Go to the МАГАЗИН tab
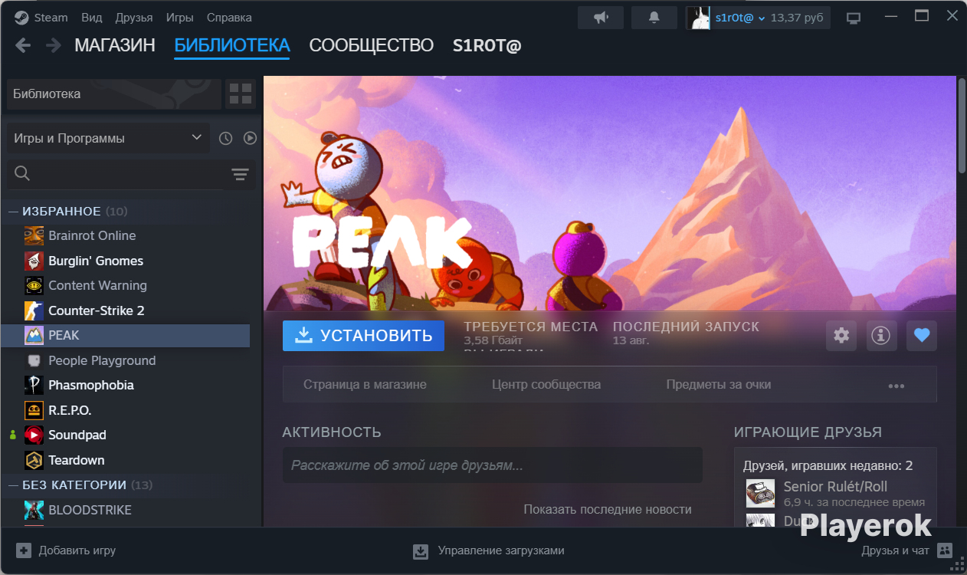 pyautogui.click(x=115, y=45)
